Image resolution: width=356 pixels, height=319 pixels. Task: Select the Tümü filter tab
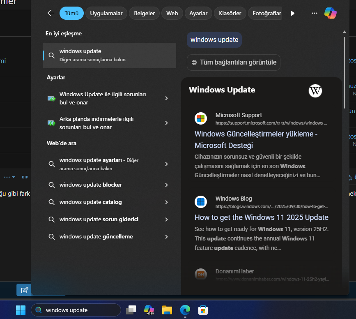(71, 13)
